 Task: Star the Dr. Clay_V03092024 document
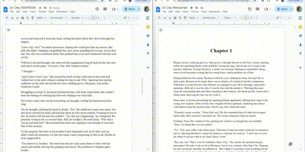point(40,8)
